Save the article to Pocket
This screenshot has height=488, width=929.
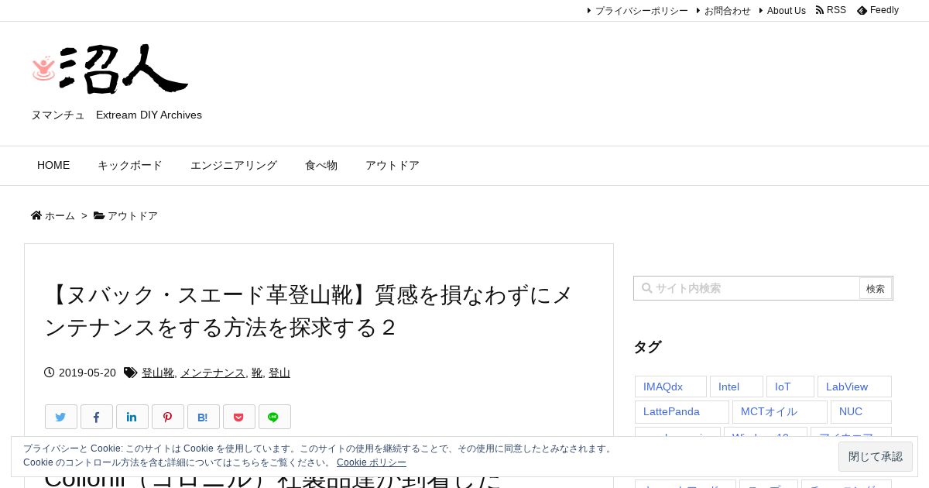point(239,417)
